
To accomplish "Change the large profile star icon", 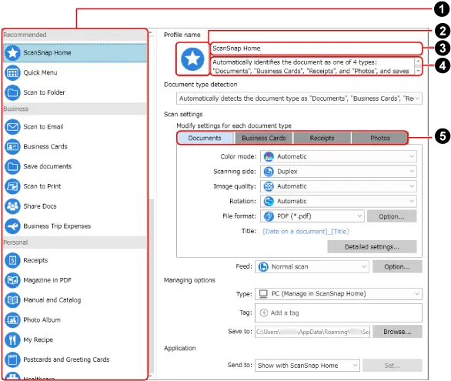I will (192, 59).
